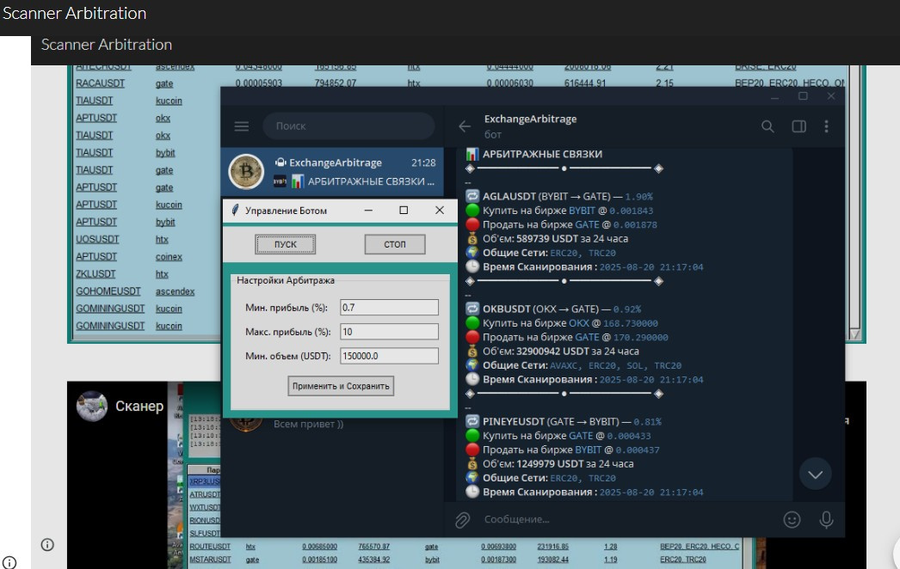The height and width of the screenshot is (569, 900).
Task: Click the info icon at bottom left
Action: click(x=9, y=562)
